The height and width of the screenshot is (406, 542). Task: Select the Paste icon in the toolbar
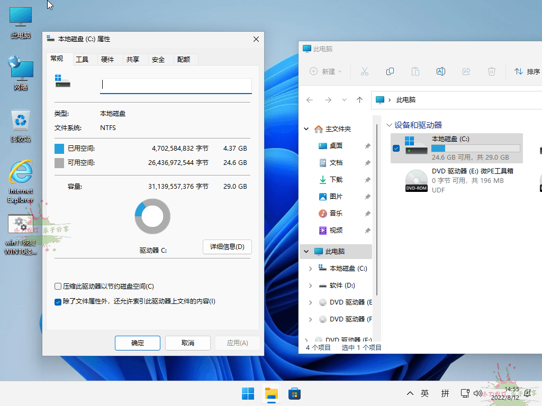(415, 71)
